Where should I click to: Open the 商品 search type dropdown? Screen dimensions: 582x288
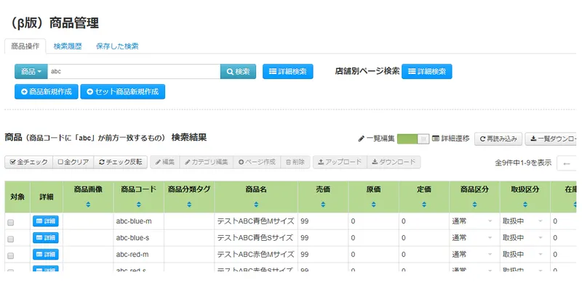[x=31, y=71]
